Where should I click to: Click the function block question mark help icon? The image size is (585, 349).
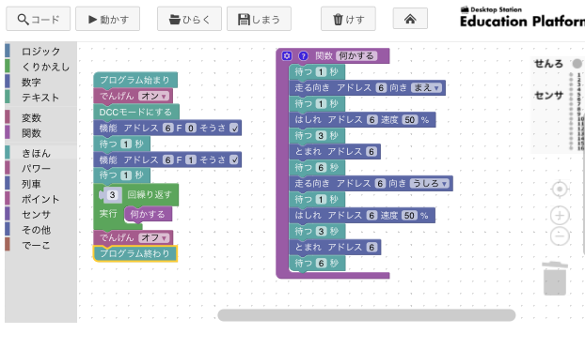pyautogui.click(x=304, y=55)
